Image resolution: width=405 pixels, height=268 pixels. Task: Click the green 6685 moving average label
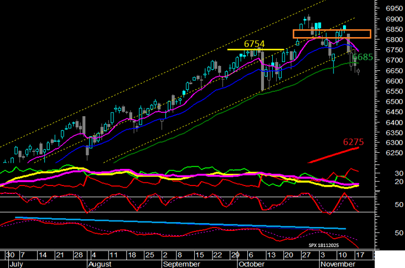tap(362, 56)
